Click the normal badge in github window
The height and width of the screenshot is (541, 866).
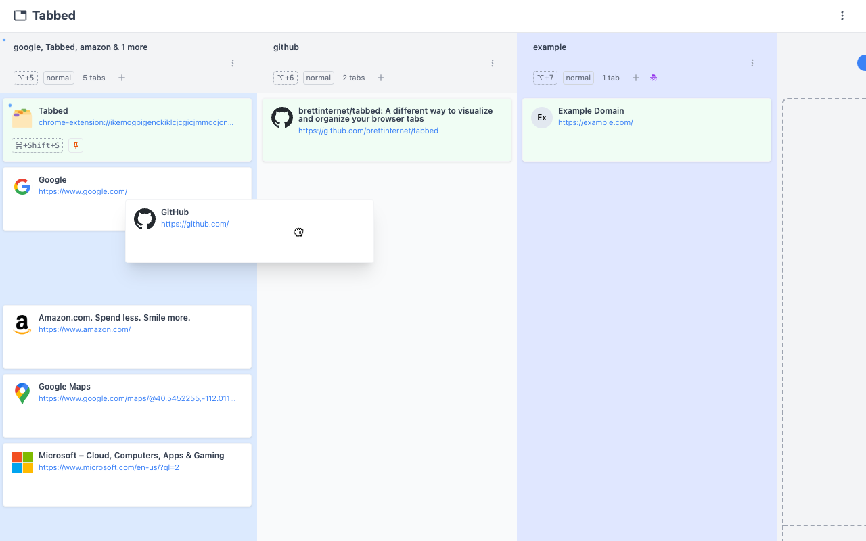coord(319,78)
